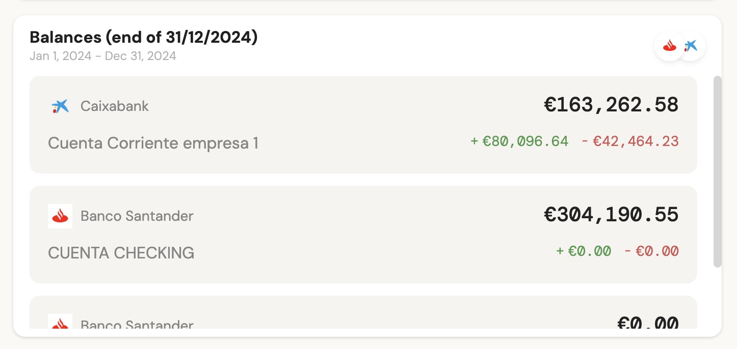
Task: Click the Santander bank icon in the header
Action: click(x=669, y=46)
